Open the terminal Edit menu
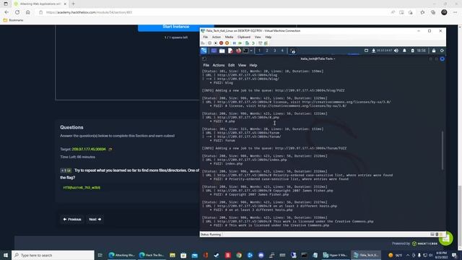 tap(231, 65)
